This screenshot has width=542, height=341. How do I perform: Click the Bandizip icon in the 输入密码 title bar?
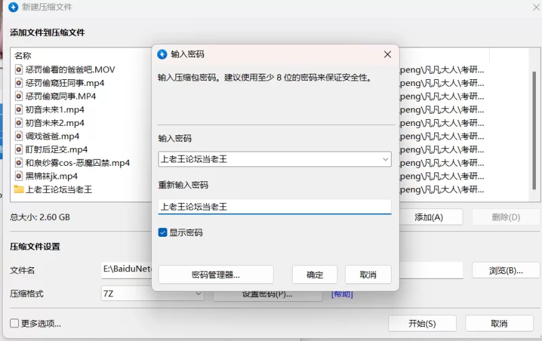click(162, 54)
